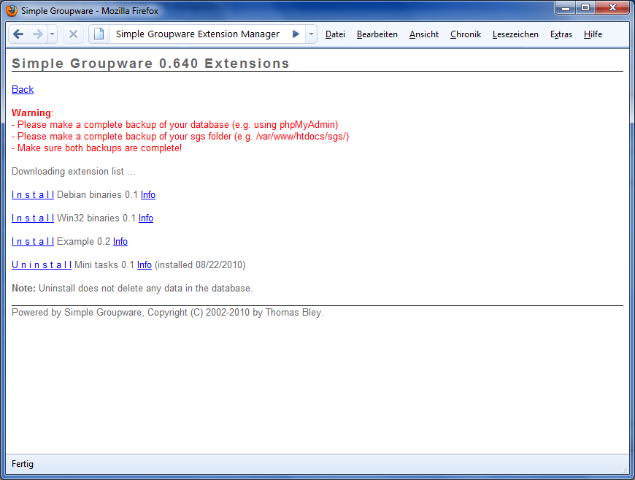Open the Extras menu
This screenshot has width=635, height=480.
pyautogui.click(x=561, y=34)
